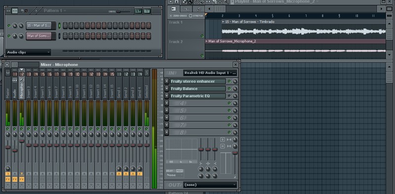Select the playlist slip tool arrows icon
The image size is (395, 194).
pos(208,2)
